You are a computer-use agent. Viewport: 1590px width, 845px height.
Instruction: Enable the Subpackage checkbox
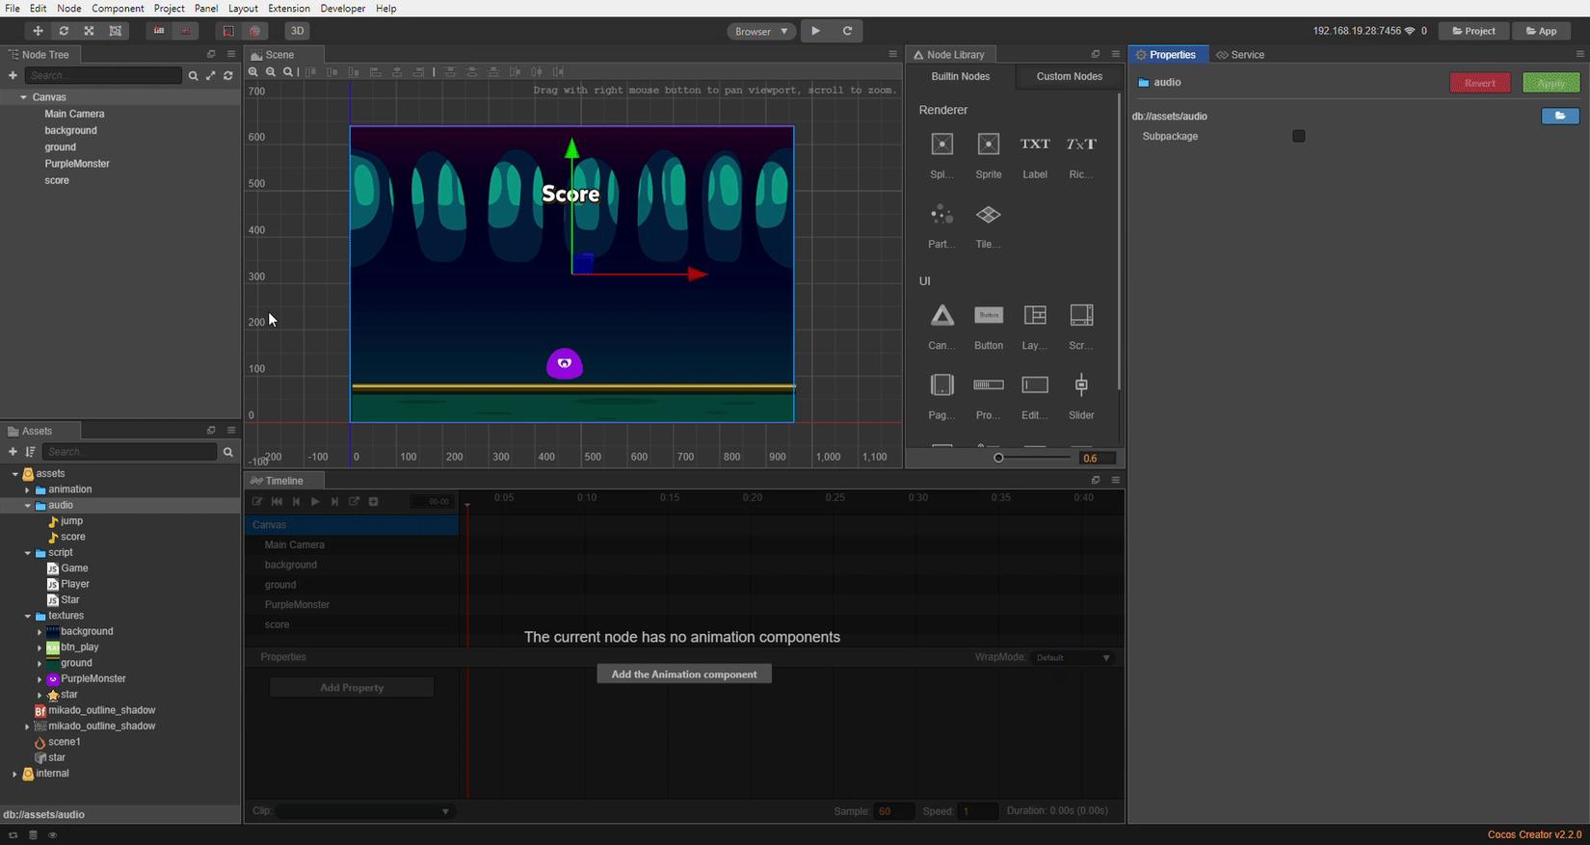[x=1298, y=137]
